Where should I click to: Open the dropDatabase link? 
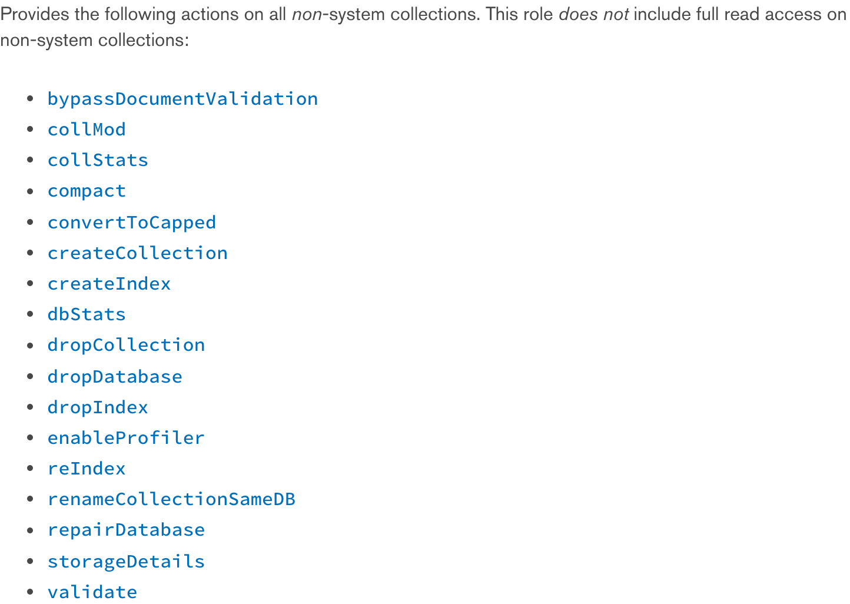pos(115,376)
